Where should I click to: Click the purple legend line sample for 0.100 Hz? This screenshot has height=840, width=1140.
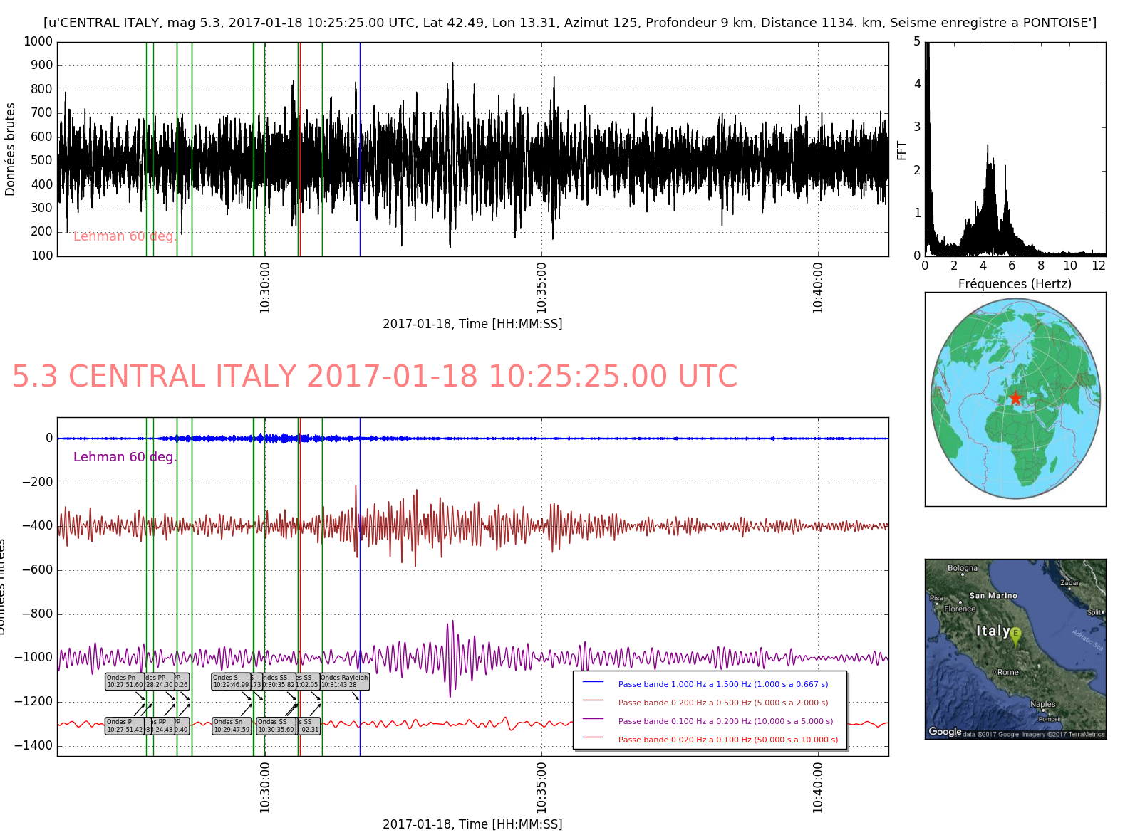(x=593, y=720)
